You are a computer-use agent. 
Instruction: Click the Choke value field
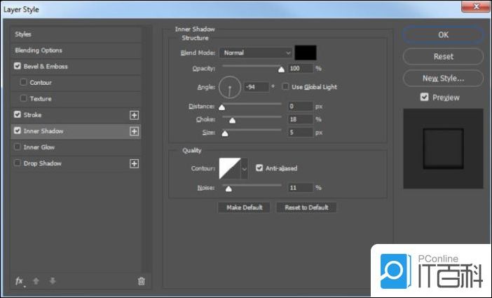tap(300, 119)
